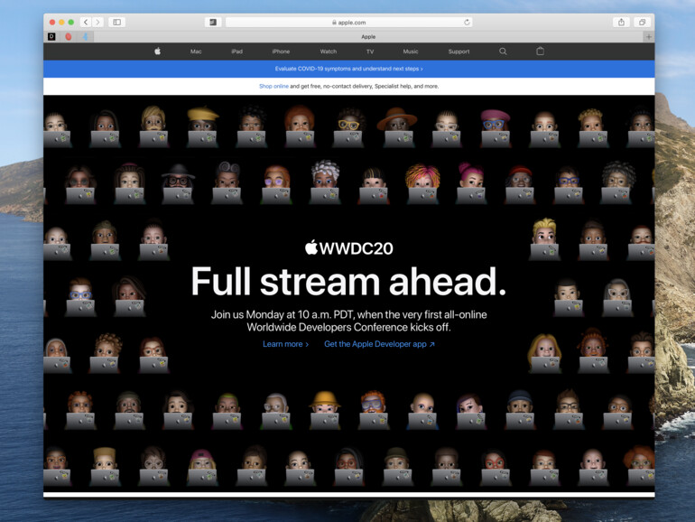
Task: Open the TV menu item
Action: (x=370, y=51)
